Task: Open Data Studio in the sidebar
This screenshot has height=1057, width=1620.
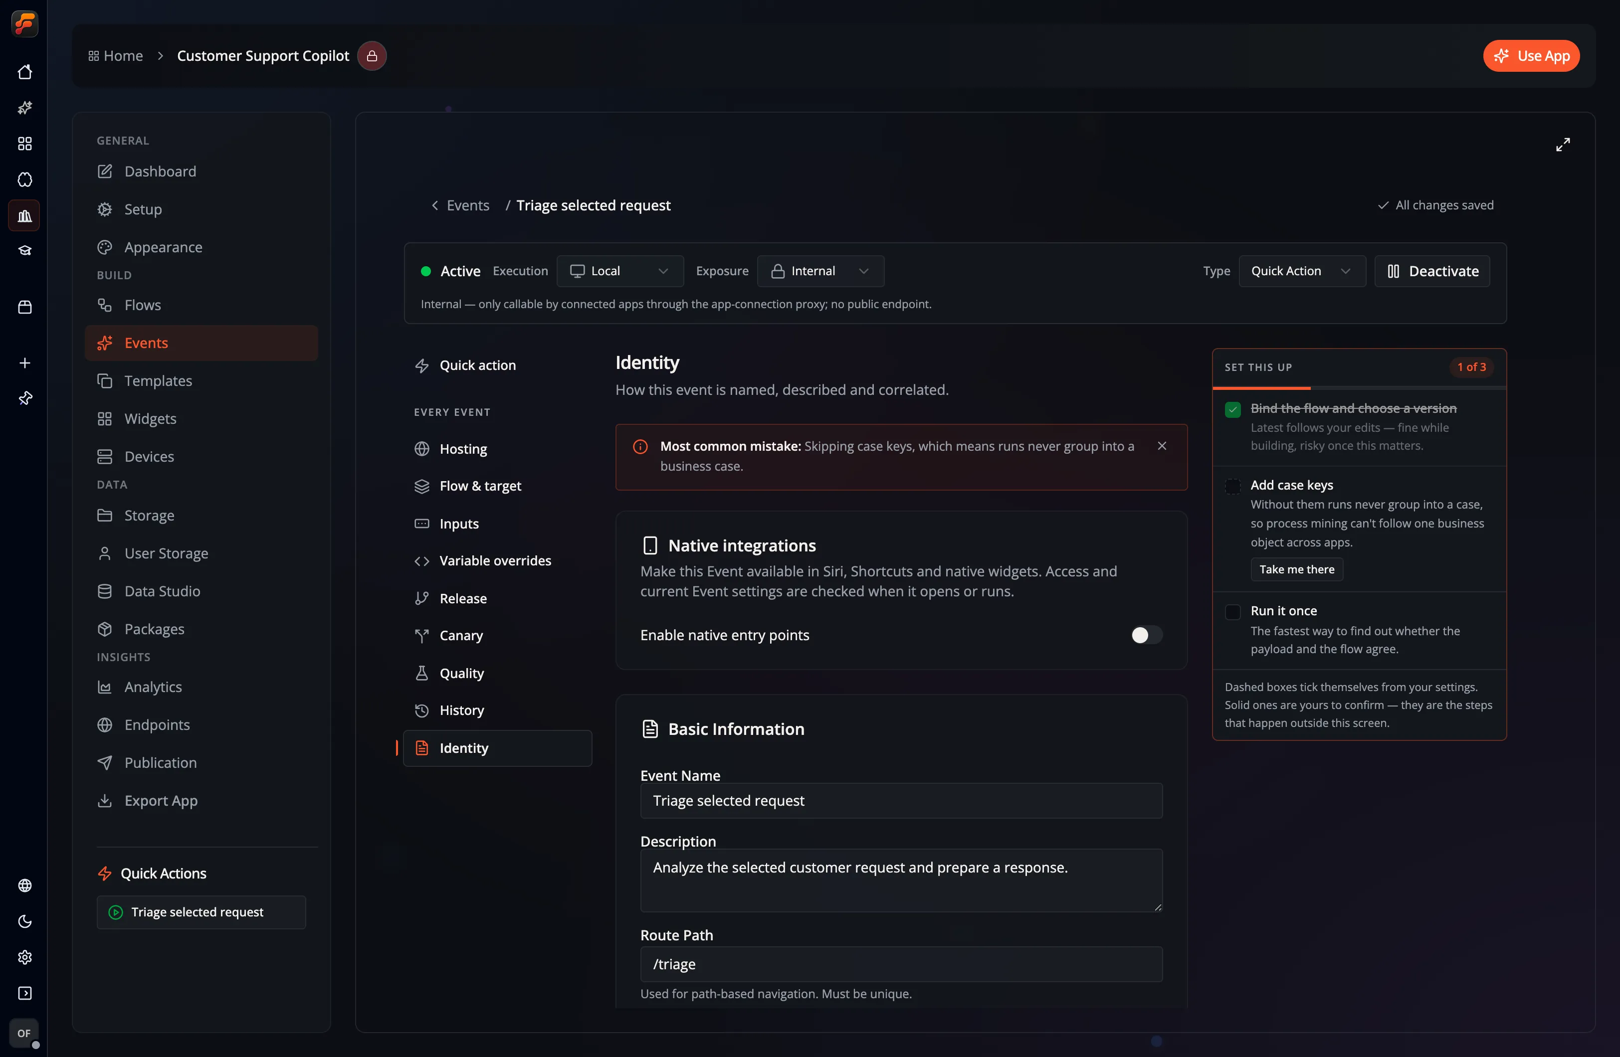Action: point(201,591)
